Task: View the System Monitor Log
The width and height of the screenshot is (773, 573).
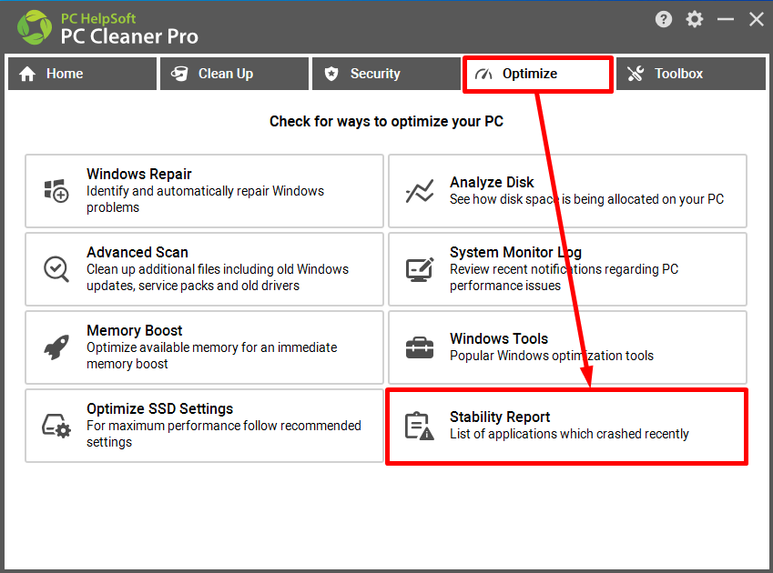Action: [x=567, y=269]
